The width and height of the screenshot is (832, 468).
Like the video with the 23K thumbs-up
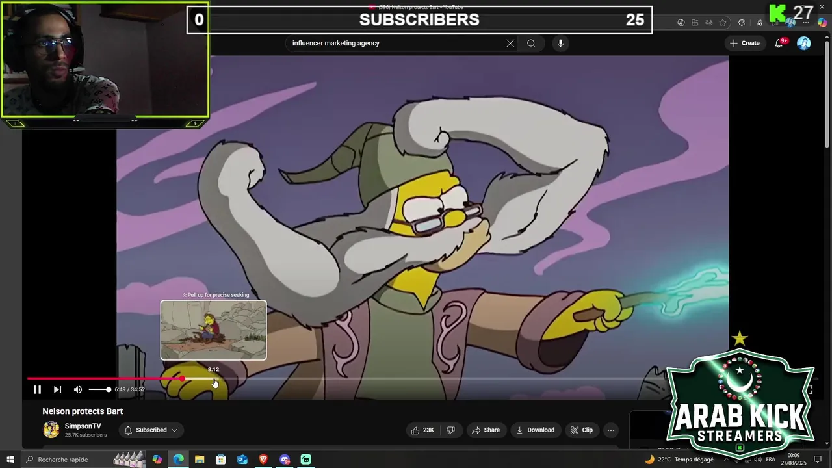(422, 430)
